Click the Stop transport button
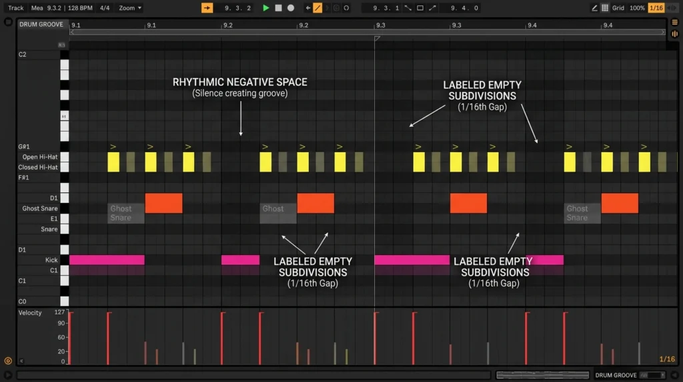This screenshot has height=382, width=683. (x=278, y=8)
